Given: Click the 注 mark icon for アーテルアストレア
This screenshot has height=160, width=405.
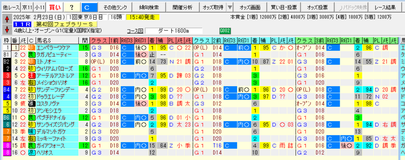Looking at the screenshot, I should (31, 76).
